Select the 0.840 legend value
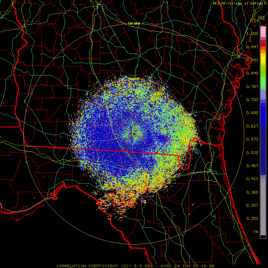 tap(252, 73)
